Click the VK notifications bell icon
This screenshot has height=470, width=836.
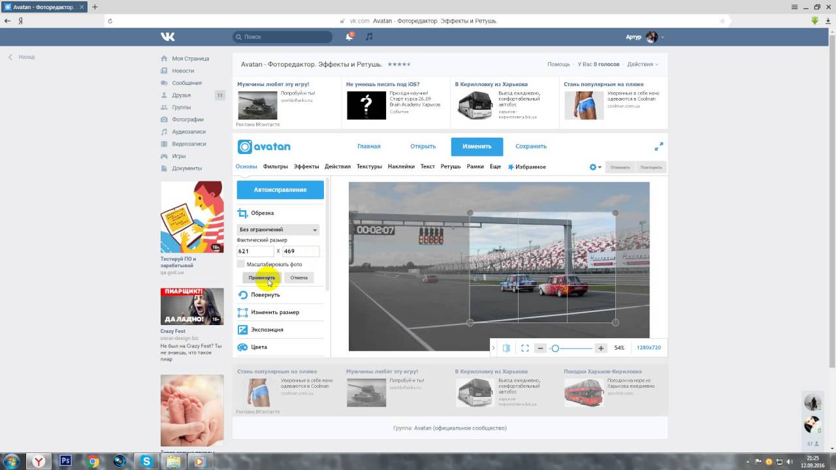pos(349,37)
